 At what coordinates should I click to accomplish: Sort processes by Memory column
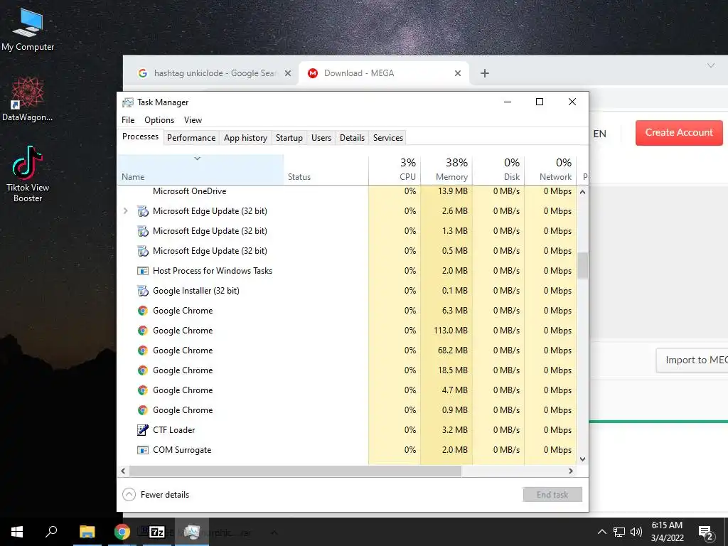(x=446, y=169)
